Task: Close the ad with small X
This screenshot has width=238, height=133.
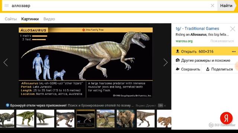Action: click(x=165, y=106)
